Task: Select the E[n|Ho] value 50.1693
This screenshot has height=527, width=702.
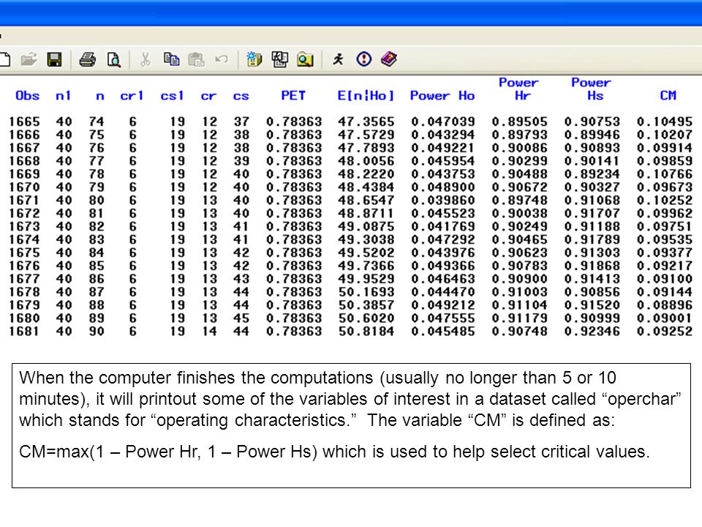Action: tap(366, 292)
